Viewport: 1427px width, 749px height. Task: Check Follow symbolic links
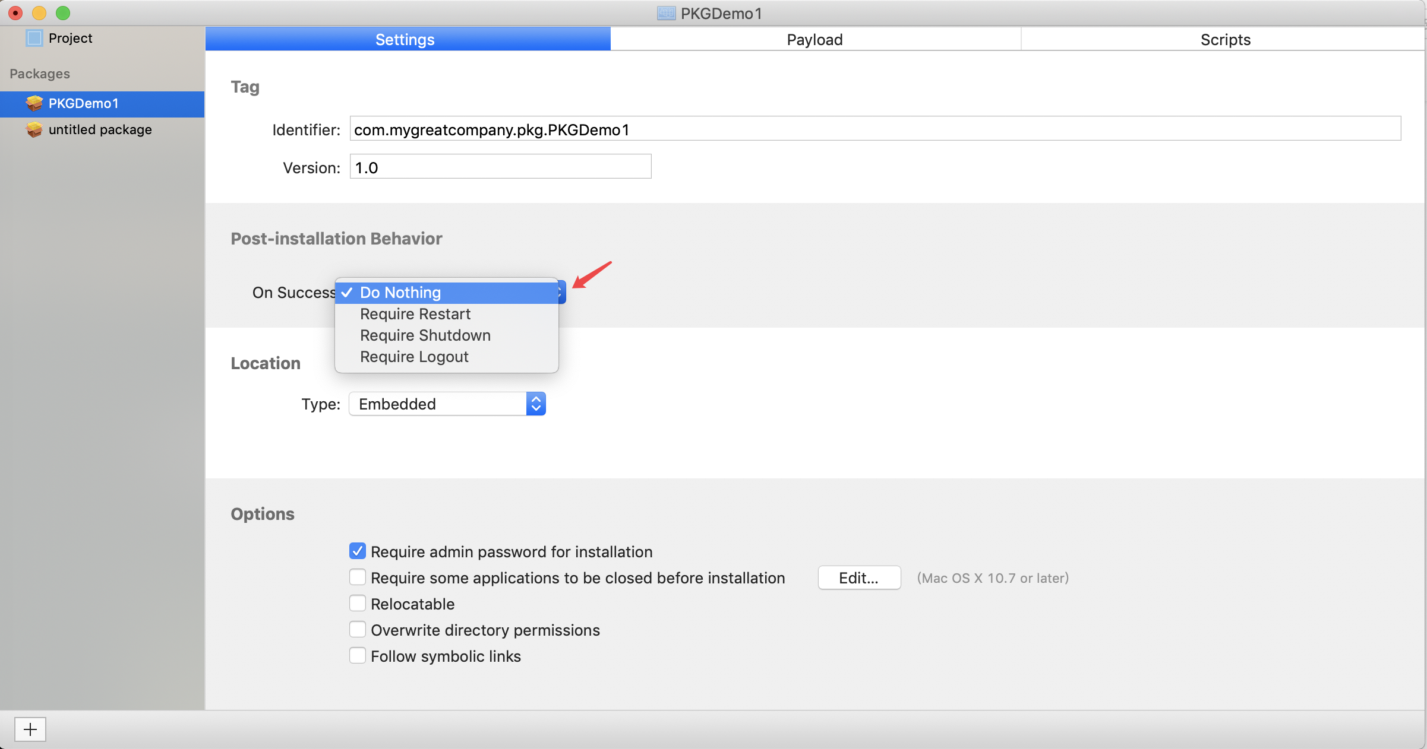[x=357, y=655]
